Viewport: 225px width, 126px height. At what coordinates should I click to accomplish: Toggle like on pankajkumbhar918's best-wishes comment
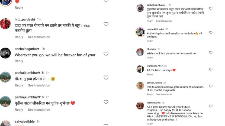click(x=106, y=102)
